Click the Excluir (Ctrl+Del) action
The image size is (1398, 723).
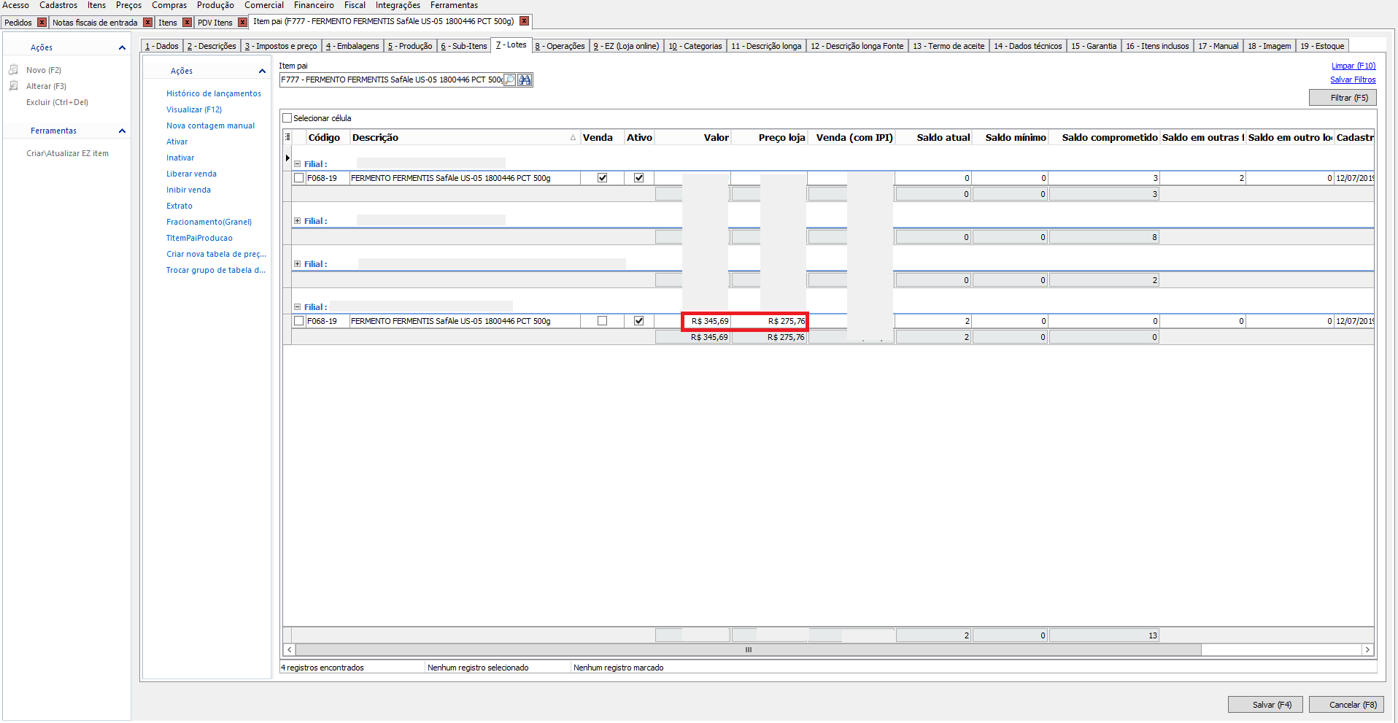click(x=57, y=102)
